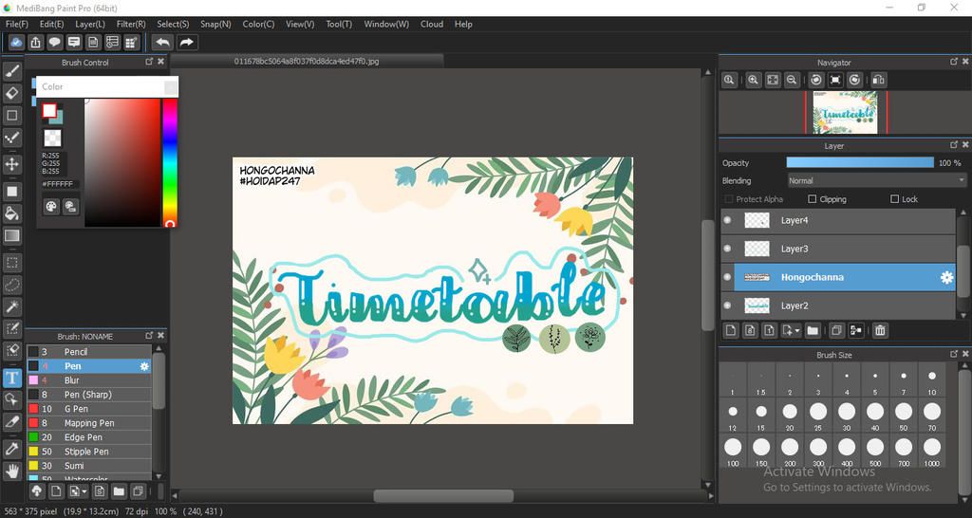Hide Layer4 visibility dot
Viewport: 972px width, 518px height.
(x=728, y=220)
